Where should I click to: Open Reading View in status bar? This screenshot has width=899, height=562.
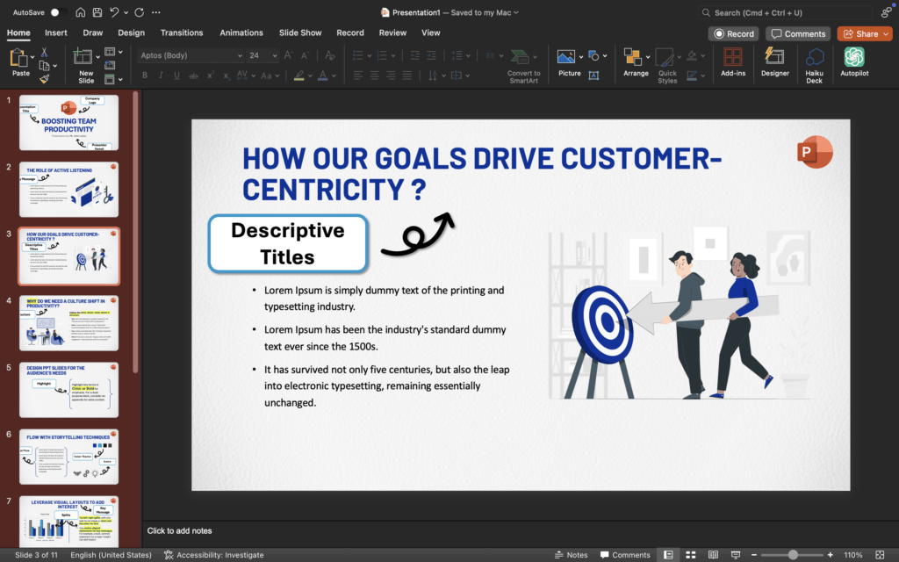(x=712, y=555)
